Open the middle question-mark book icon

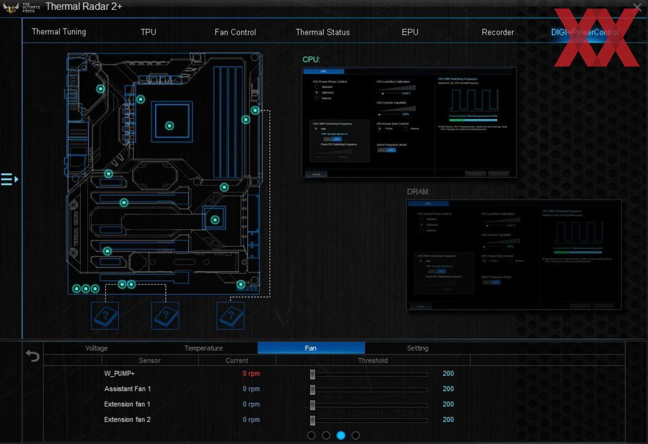[x=165, y=316]
